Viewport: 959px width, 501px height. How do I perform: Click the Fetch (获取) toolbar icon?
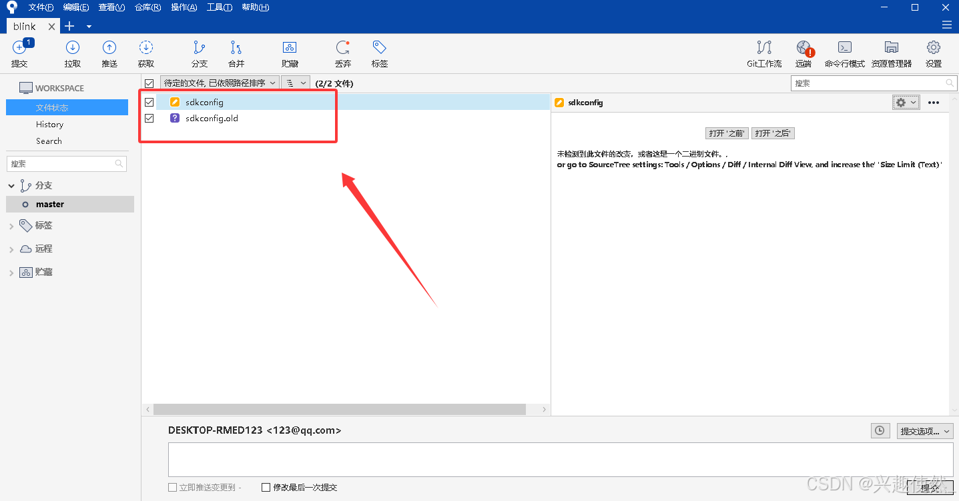pos(146,47)
